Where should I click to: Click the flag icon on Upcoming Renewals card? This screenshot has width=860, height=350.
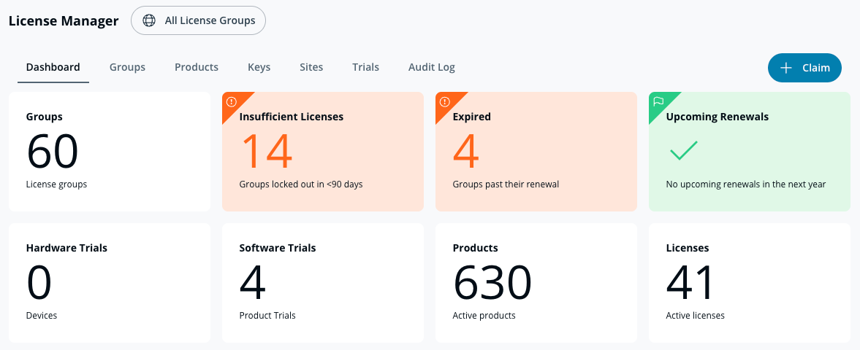pyautogui.click(x=658, y=101)
